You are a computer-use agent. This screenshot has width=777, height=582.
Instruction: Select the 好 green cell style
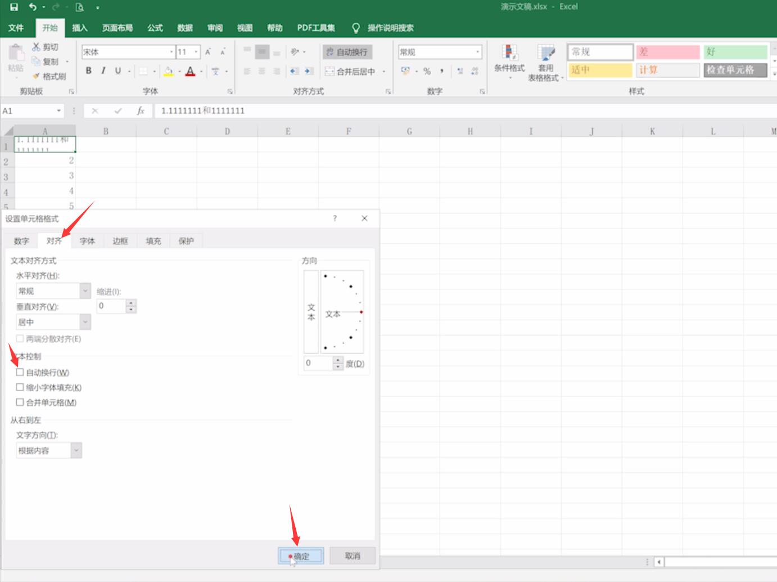click(x=735, y=52)
